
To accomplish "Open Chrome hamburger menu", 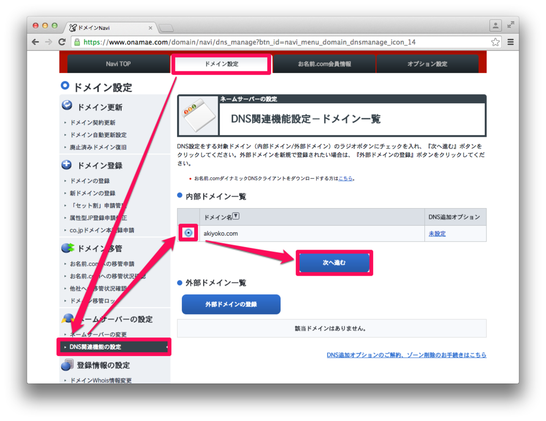I will [x=510, y=42].
